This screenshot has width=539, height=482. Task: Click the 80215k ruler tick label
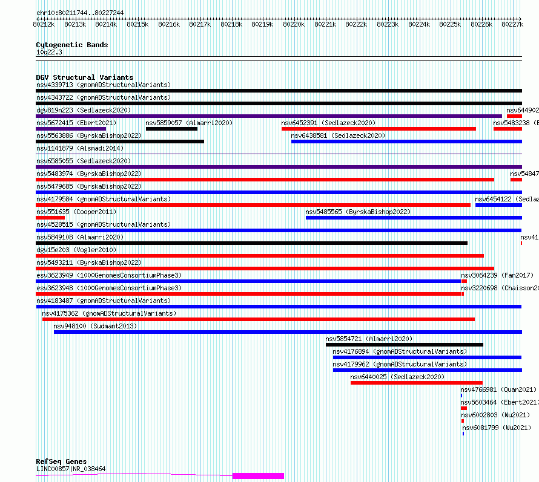pos(137,24)
